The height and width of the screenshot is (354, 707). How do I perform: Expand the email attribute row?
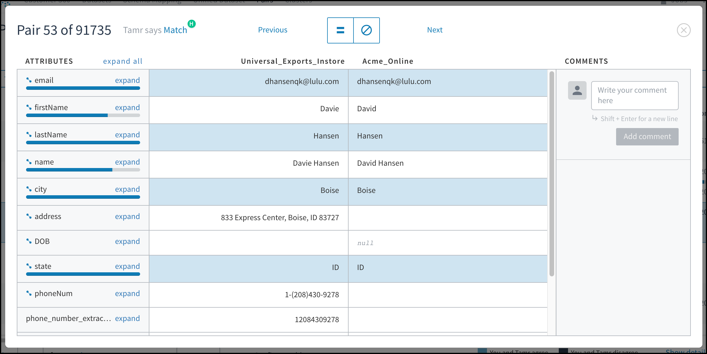[127, 80]
